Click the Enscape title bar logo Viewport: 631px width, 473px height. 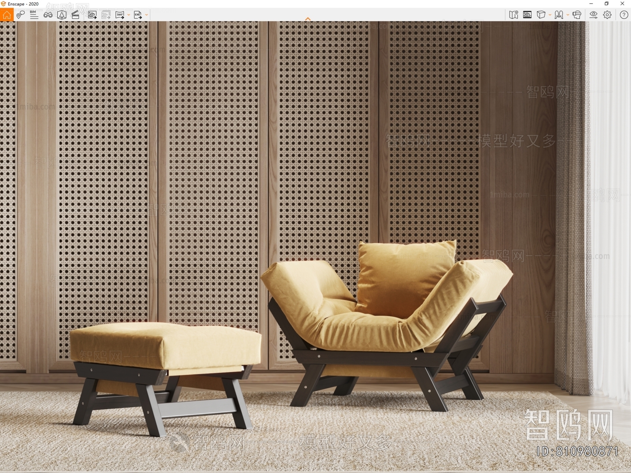(4, 4)
